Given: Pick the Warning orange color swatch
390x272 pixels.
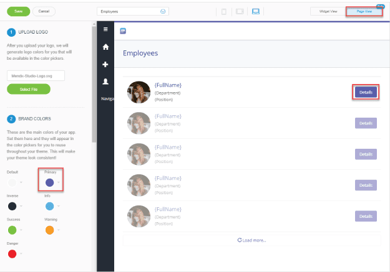Looking at the screenshot, I should pyautogui.click(x=49, y=230).
